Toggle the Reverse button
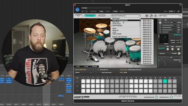The height and width of the screenshot is (106, 188). pyautogui.click(x=162, y=54)
